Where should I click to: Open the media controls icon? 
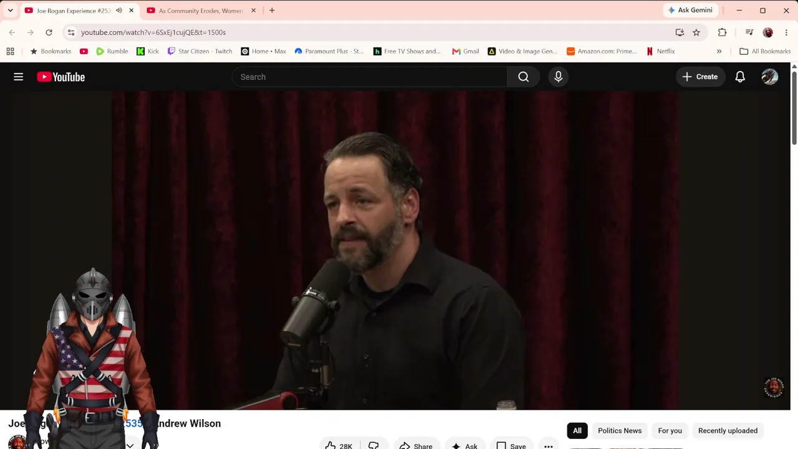tap(749, 32)
